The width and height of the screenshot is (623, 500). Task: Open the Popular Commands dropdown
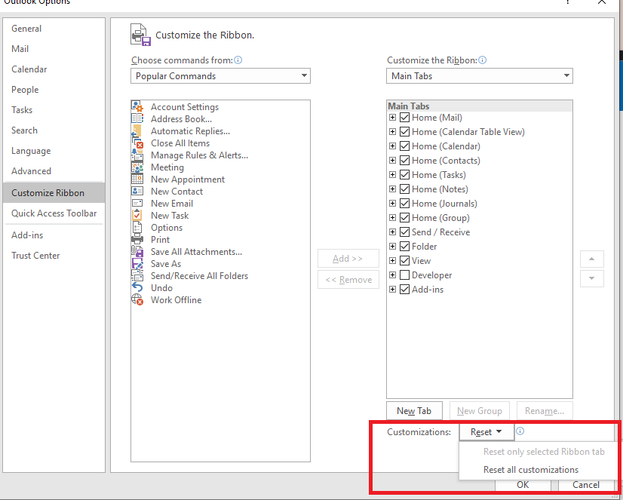[220, 76]
